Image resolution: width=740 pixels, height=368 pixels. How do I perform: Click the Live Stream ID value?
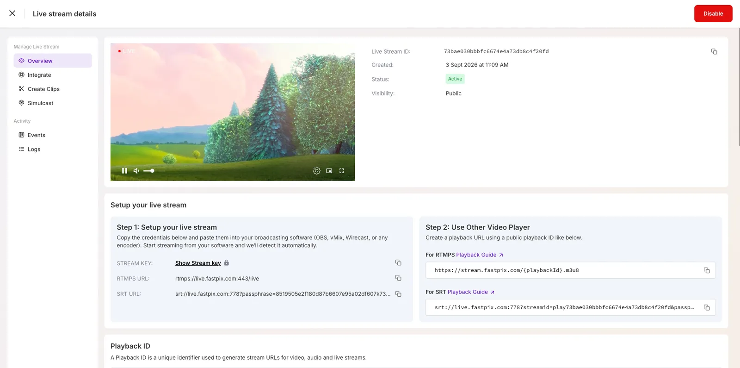pyautogui.click(x=496, y=51)
